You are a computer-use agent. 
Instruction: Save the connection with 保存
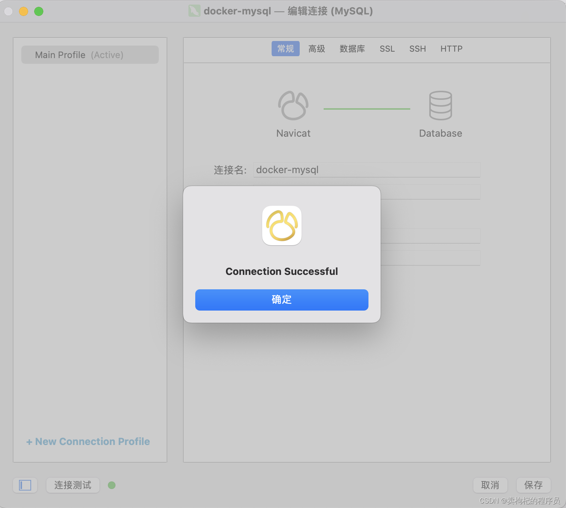(533, 485)
